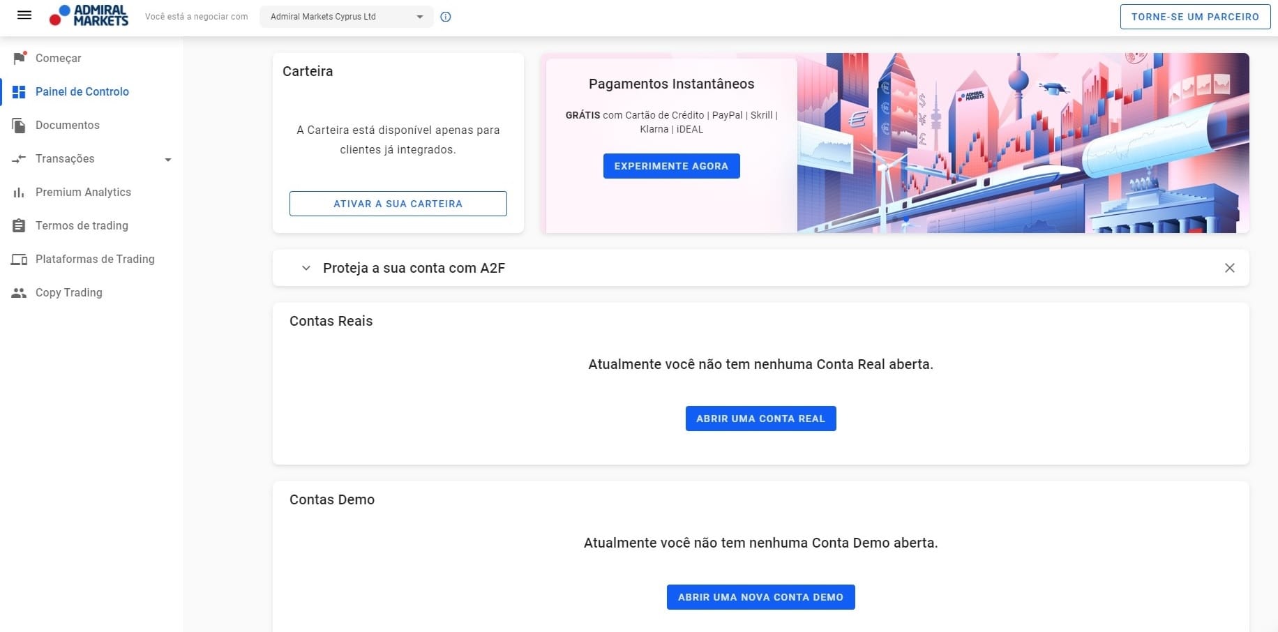Click the Termos de trading clipboard icon

click(20, 225)
